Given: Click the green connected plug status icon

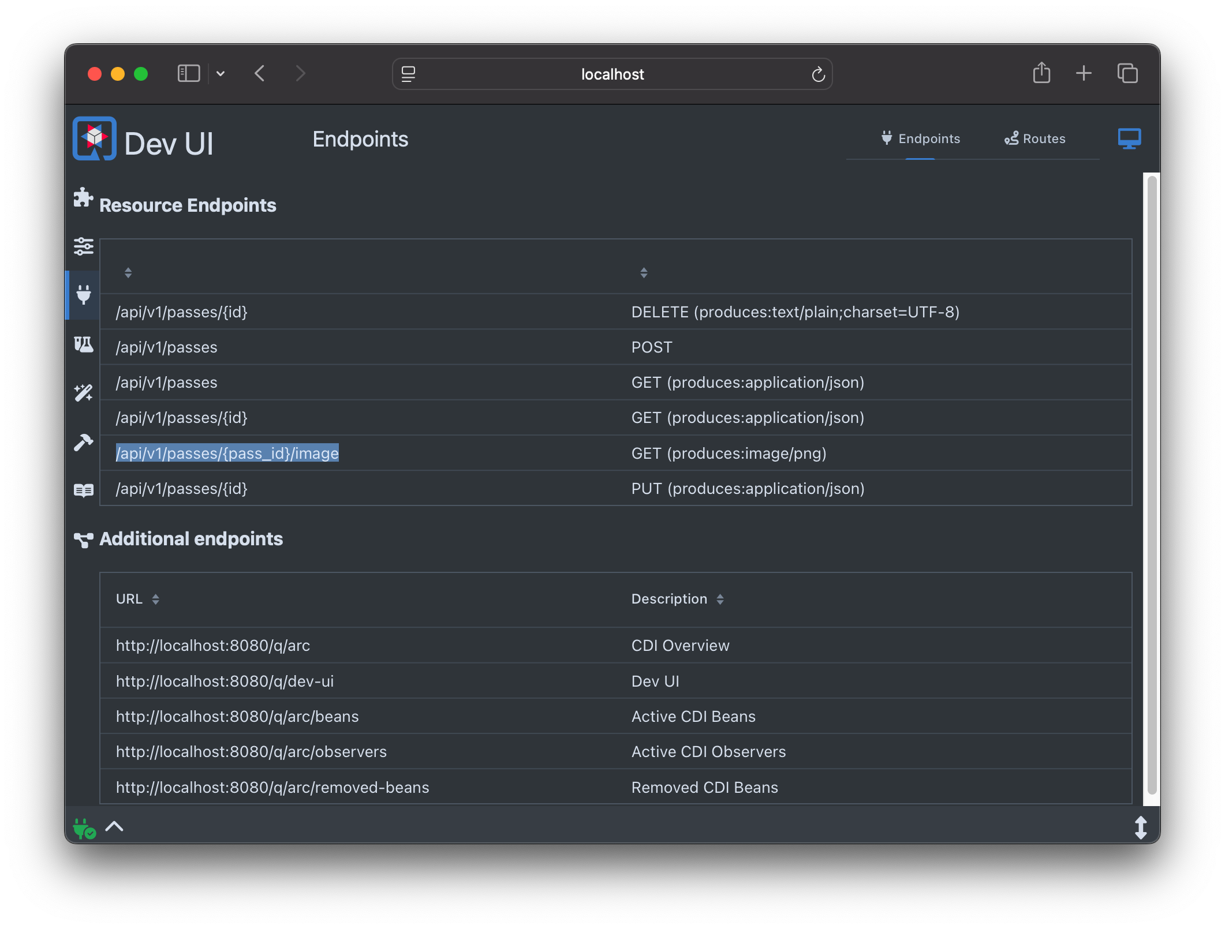Looking at the screenshot, I should pos(84,829).
